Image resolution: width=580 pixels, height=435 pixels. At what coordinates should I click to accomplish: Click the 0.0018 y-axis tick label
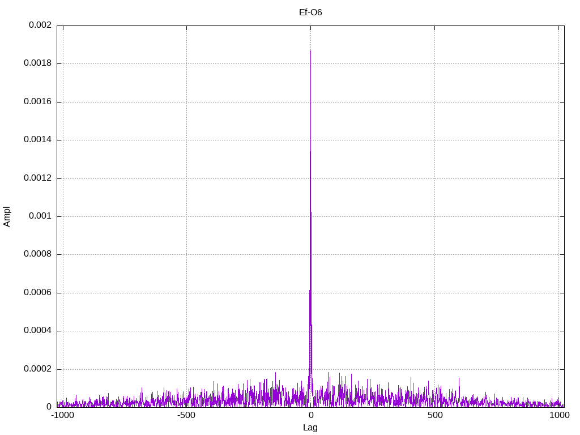(37, 63)
